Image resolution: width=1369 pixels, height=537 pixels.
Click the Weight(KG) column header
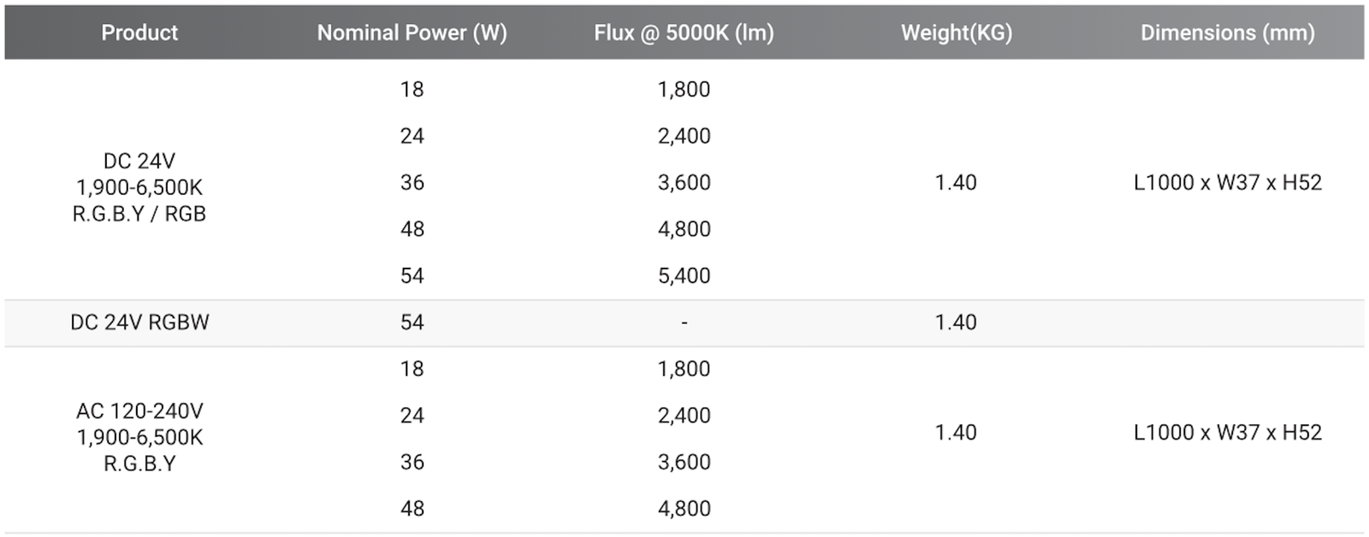956,32
